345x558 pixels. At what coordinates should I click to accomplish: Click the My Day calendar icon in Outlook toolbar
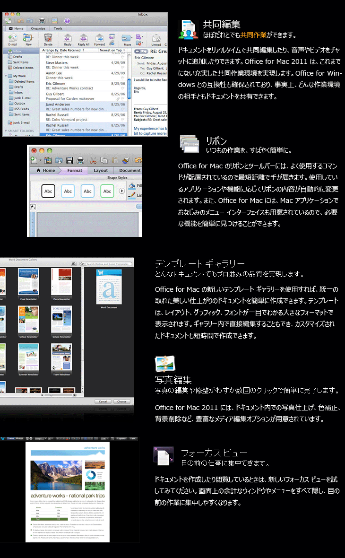tap(54, 21)
